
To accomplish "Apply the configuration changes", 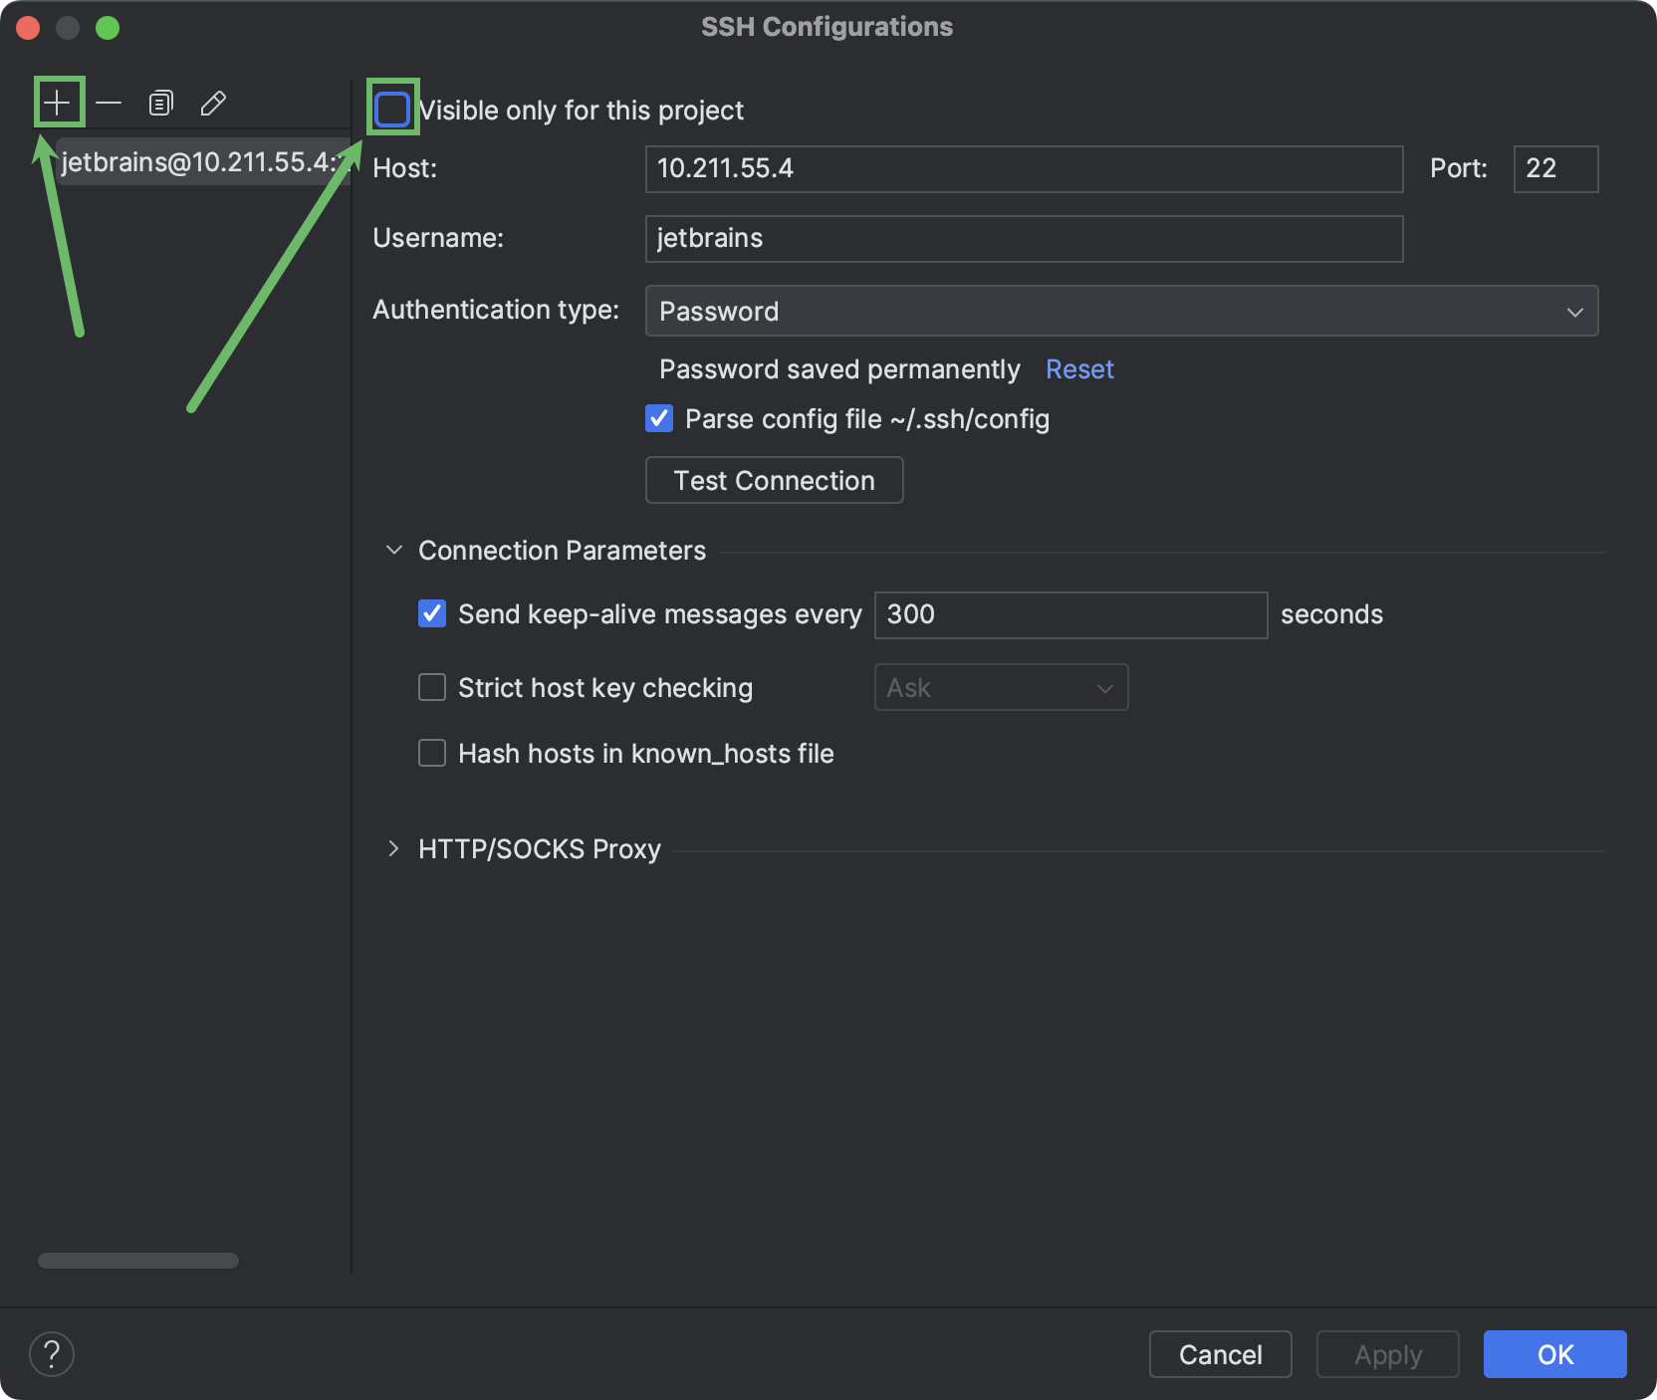I will click(1387, 1354).
